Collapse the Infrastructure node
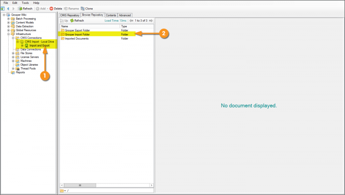 pyautogui.click(x=9, y=34)
